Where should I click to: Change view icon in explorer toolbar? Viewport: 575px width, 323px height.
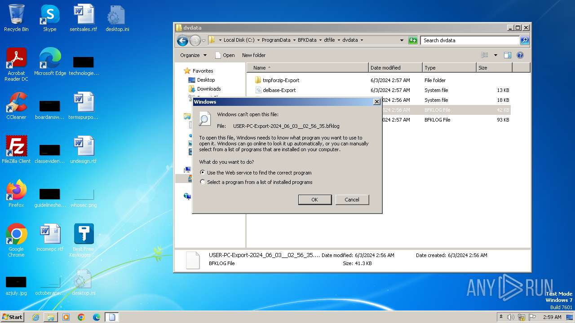click(x=485, y=55)
